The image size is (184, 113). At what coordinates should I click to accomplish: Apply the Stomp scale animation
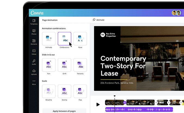click(65, 91)
